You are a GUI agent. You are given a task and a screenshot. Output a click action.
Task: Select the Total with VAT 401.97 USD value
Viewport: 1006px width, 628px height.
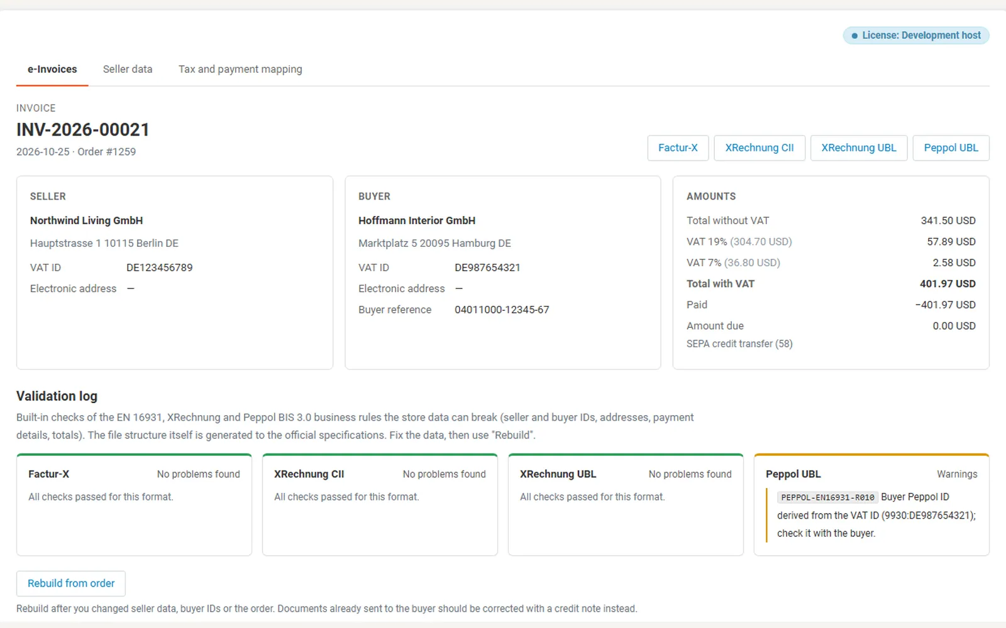[948, 284]
